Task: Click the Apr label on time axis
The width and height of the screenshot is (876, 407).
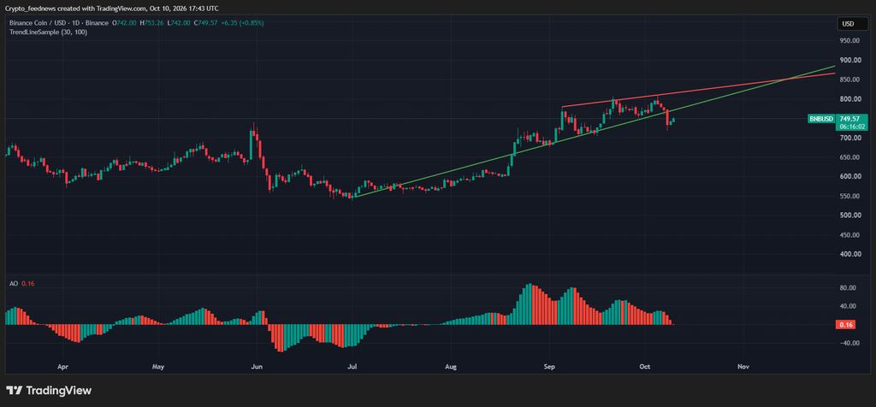Action: [x=62, y=367]
